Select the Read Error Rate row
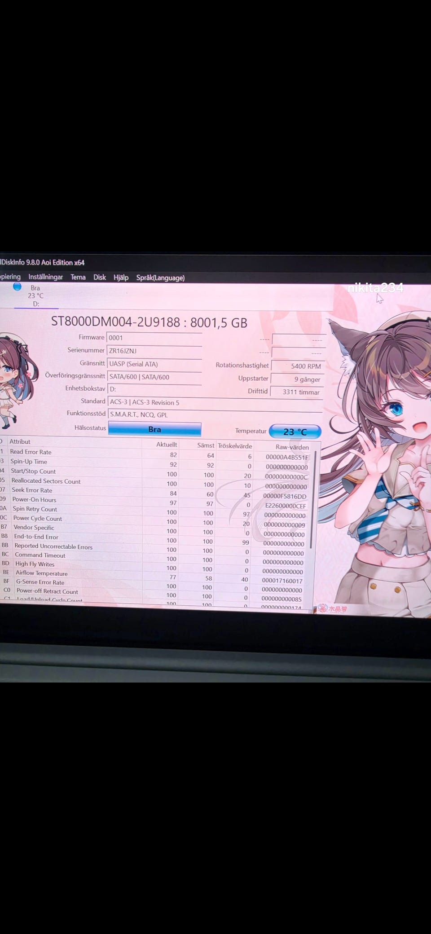Image resolution: width=431 pixels, height=934 pixels. tap(155, 454)
